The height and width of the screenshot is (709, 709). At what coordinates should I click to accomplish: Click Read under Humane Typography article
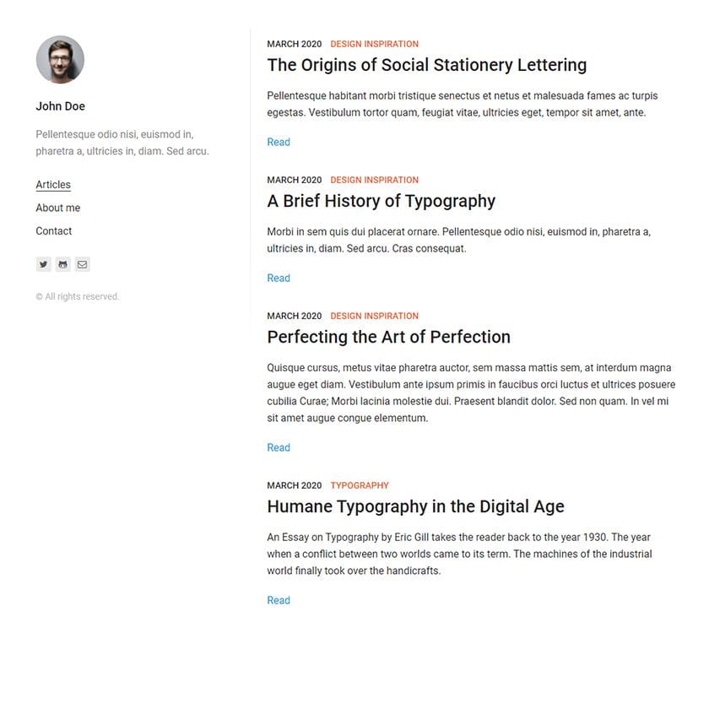pyautogui.click(x=279, y=600)
